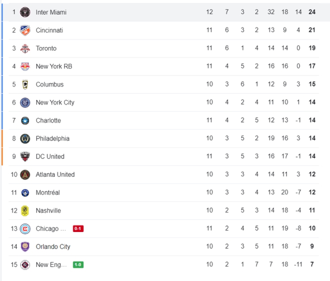This screenshot has height=281, width=330.
Task: Click the Chicago team name
Action: (x=50, y=228)
